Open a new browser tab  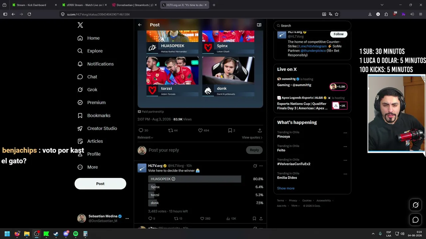(214, 5)
